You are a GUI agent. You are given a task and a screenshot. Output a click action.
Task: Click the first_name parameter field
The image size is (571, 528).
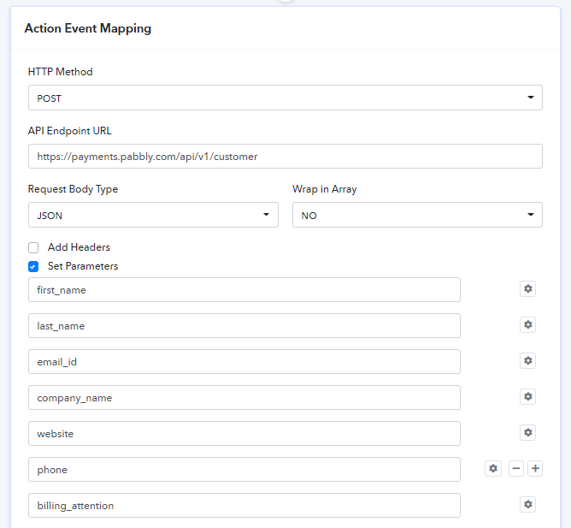point(244,290)
